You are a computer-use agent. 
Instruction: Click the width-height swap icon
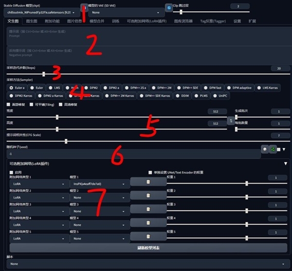(230, 121)
